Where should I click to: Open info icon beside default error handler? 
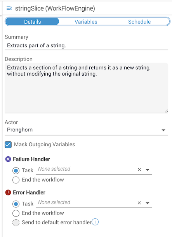tap(95, 222)
